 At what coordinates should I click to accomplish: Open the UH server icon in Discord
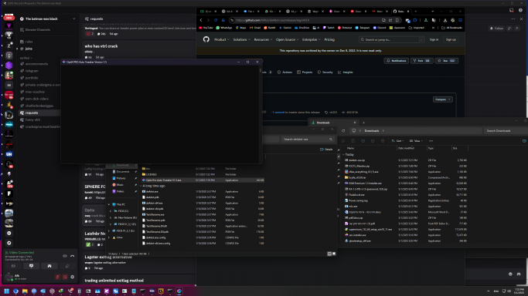tap(9, 154)
